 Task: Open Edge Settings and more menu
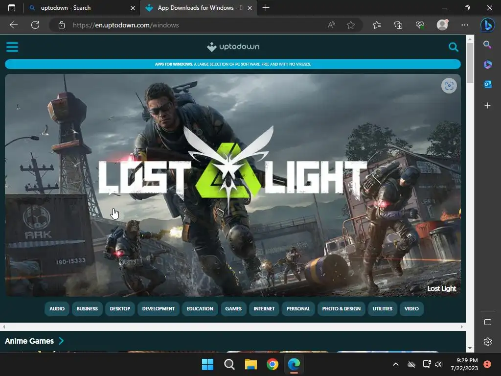pyautogui.click(x=465, y=25)
